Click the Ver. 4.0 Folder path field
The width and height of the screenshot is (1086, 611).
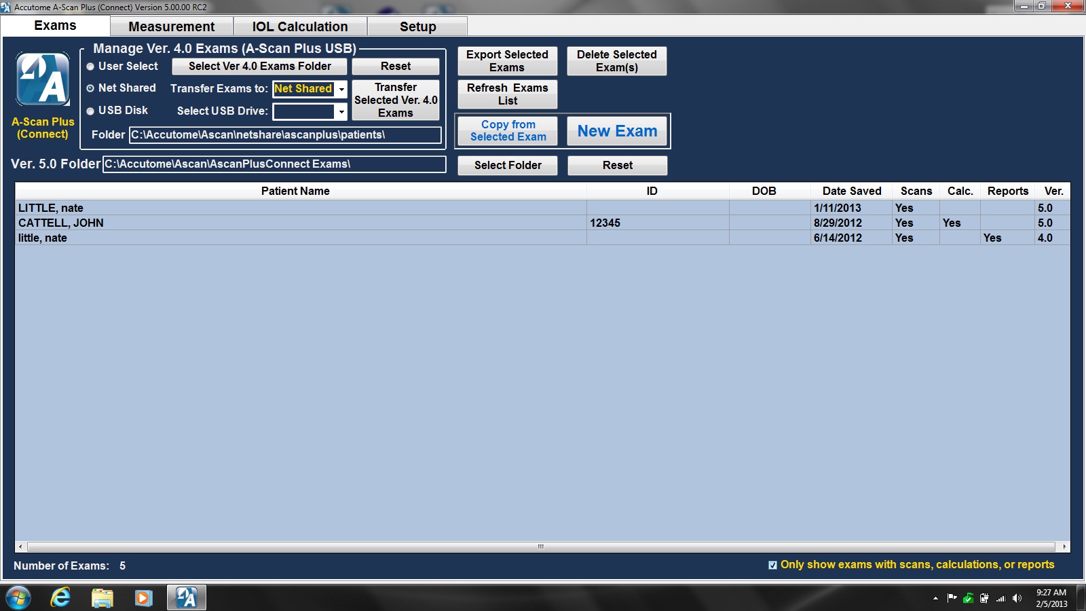[x=285, y=135]
